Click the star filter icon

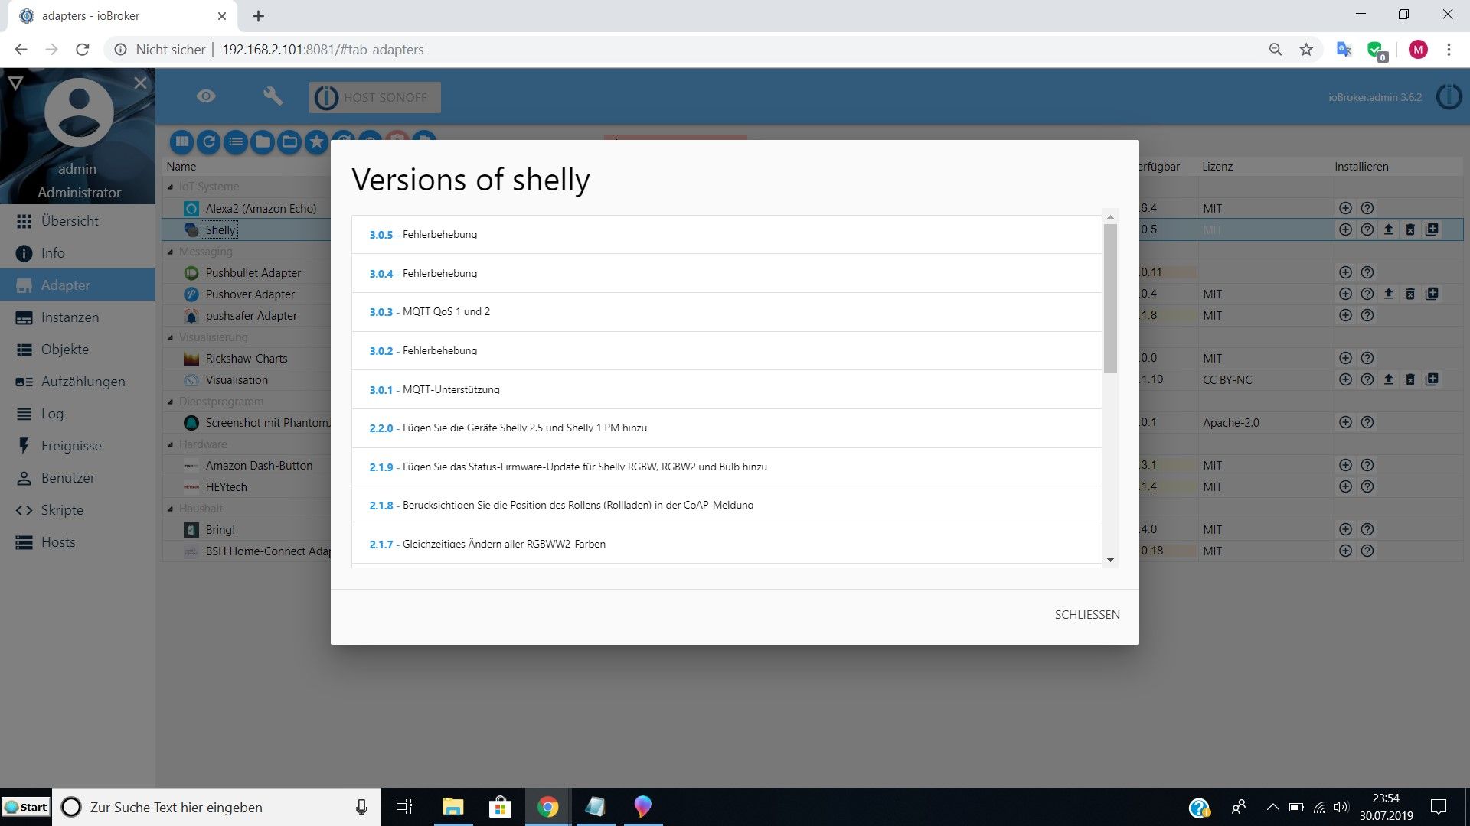click(316, 141)
